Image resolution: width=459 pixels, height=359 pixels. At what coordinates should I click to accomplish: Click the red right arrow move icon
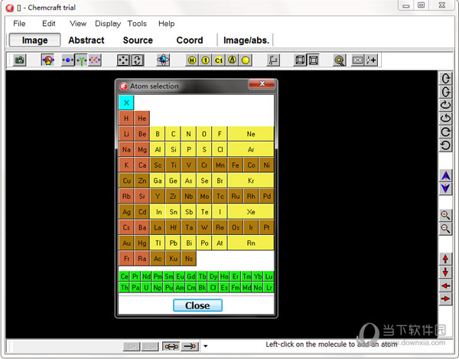pyautogui.click(x=445, y=299)
